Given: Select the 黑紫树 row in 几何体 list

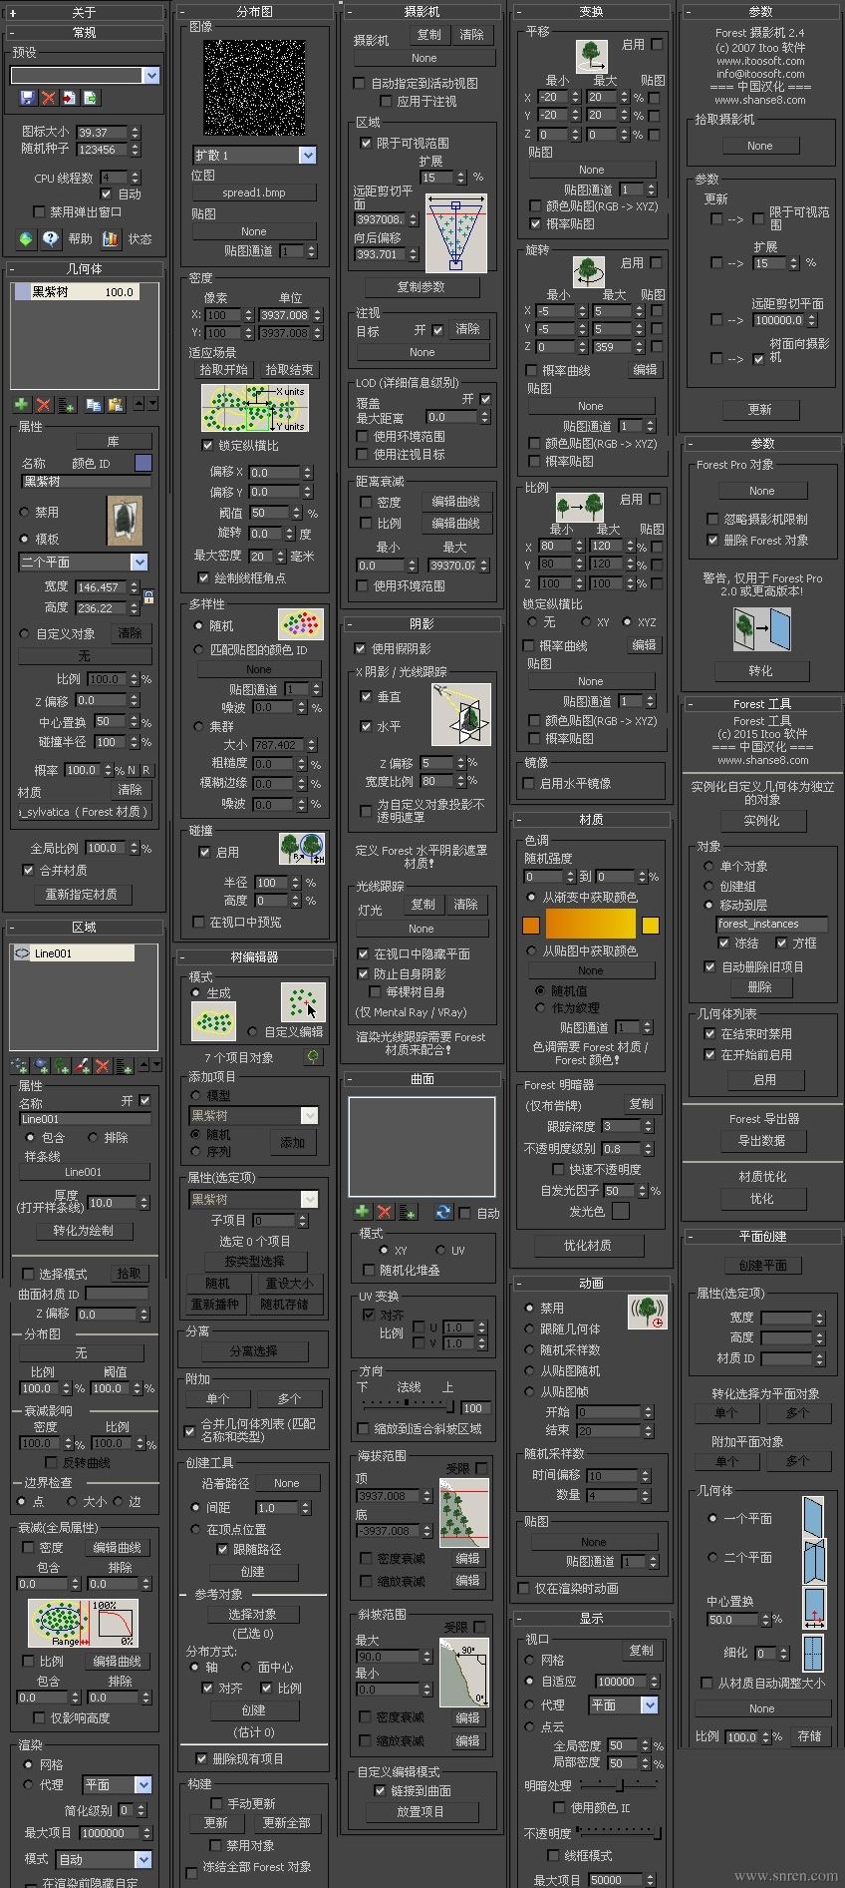Looking at the screenshot, I should point(76,292).
